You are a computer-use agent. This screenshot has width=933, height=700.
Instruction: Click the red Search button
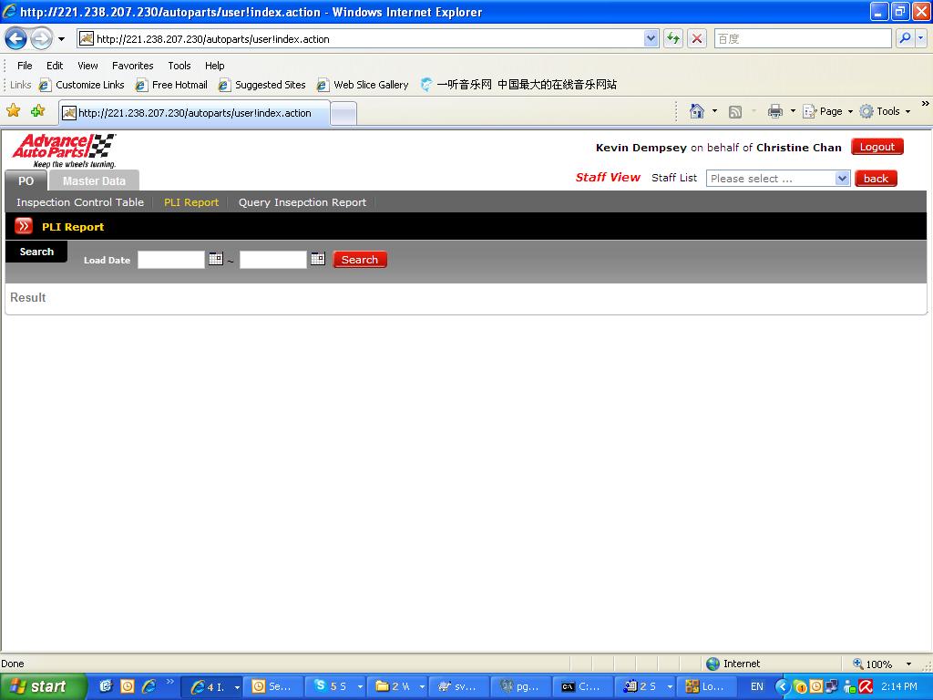(360, 260)
